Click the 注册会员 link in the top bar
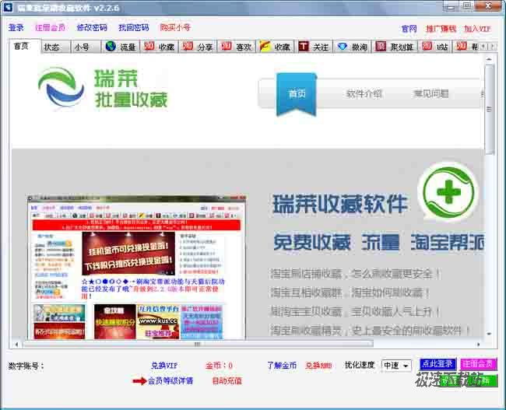The height and width of the screenshot is (410, 506). pos(50,28)
